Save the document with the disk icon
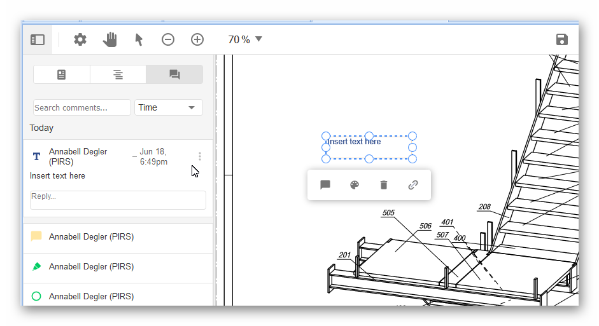The height and width of the screenshot is (326, 599). pos(561,39)
